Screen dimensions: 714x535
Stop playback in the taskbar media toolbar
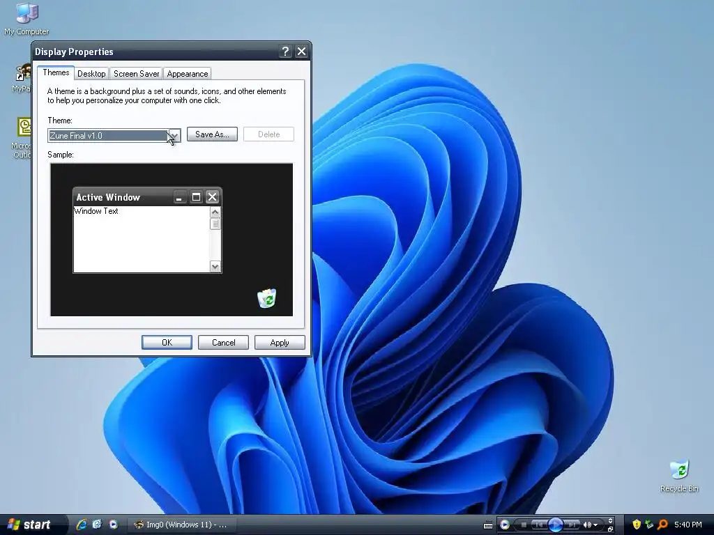click(524, 525)
